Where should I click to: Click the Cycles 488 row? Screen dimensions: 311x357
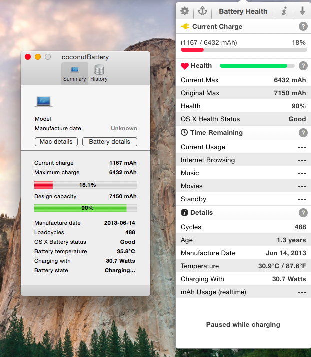243,227
